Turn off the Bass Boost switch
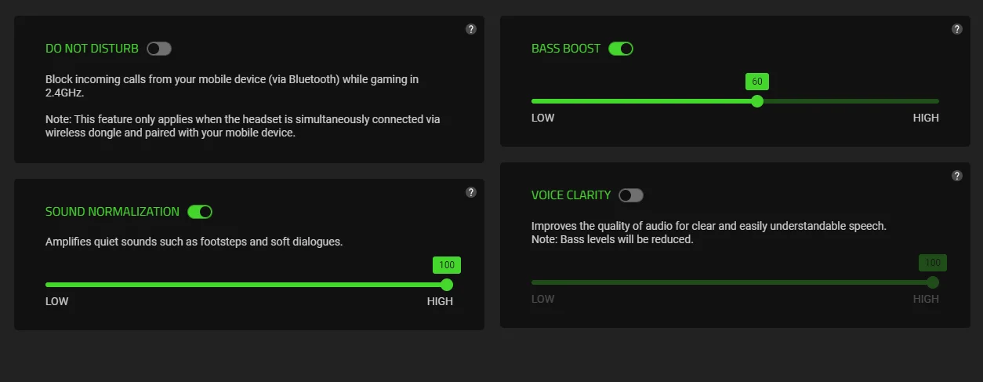The image size is (983, 382). point(620,49)
